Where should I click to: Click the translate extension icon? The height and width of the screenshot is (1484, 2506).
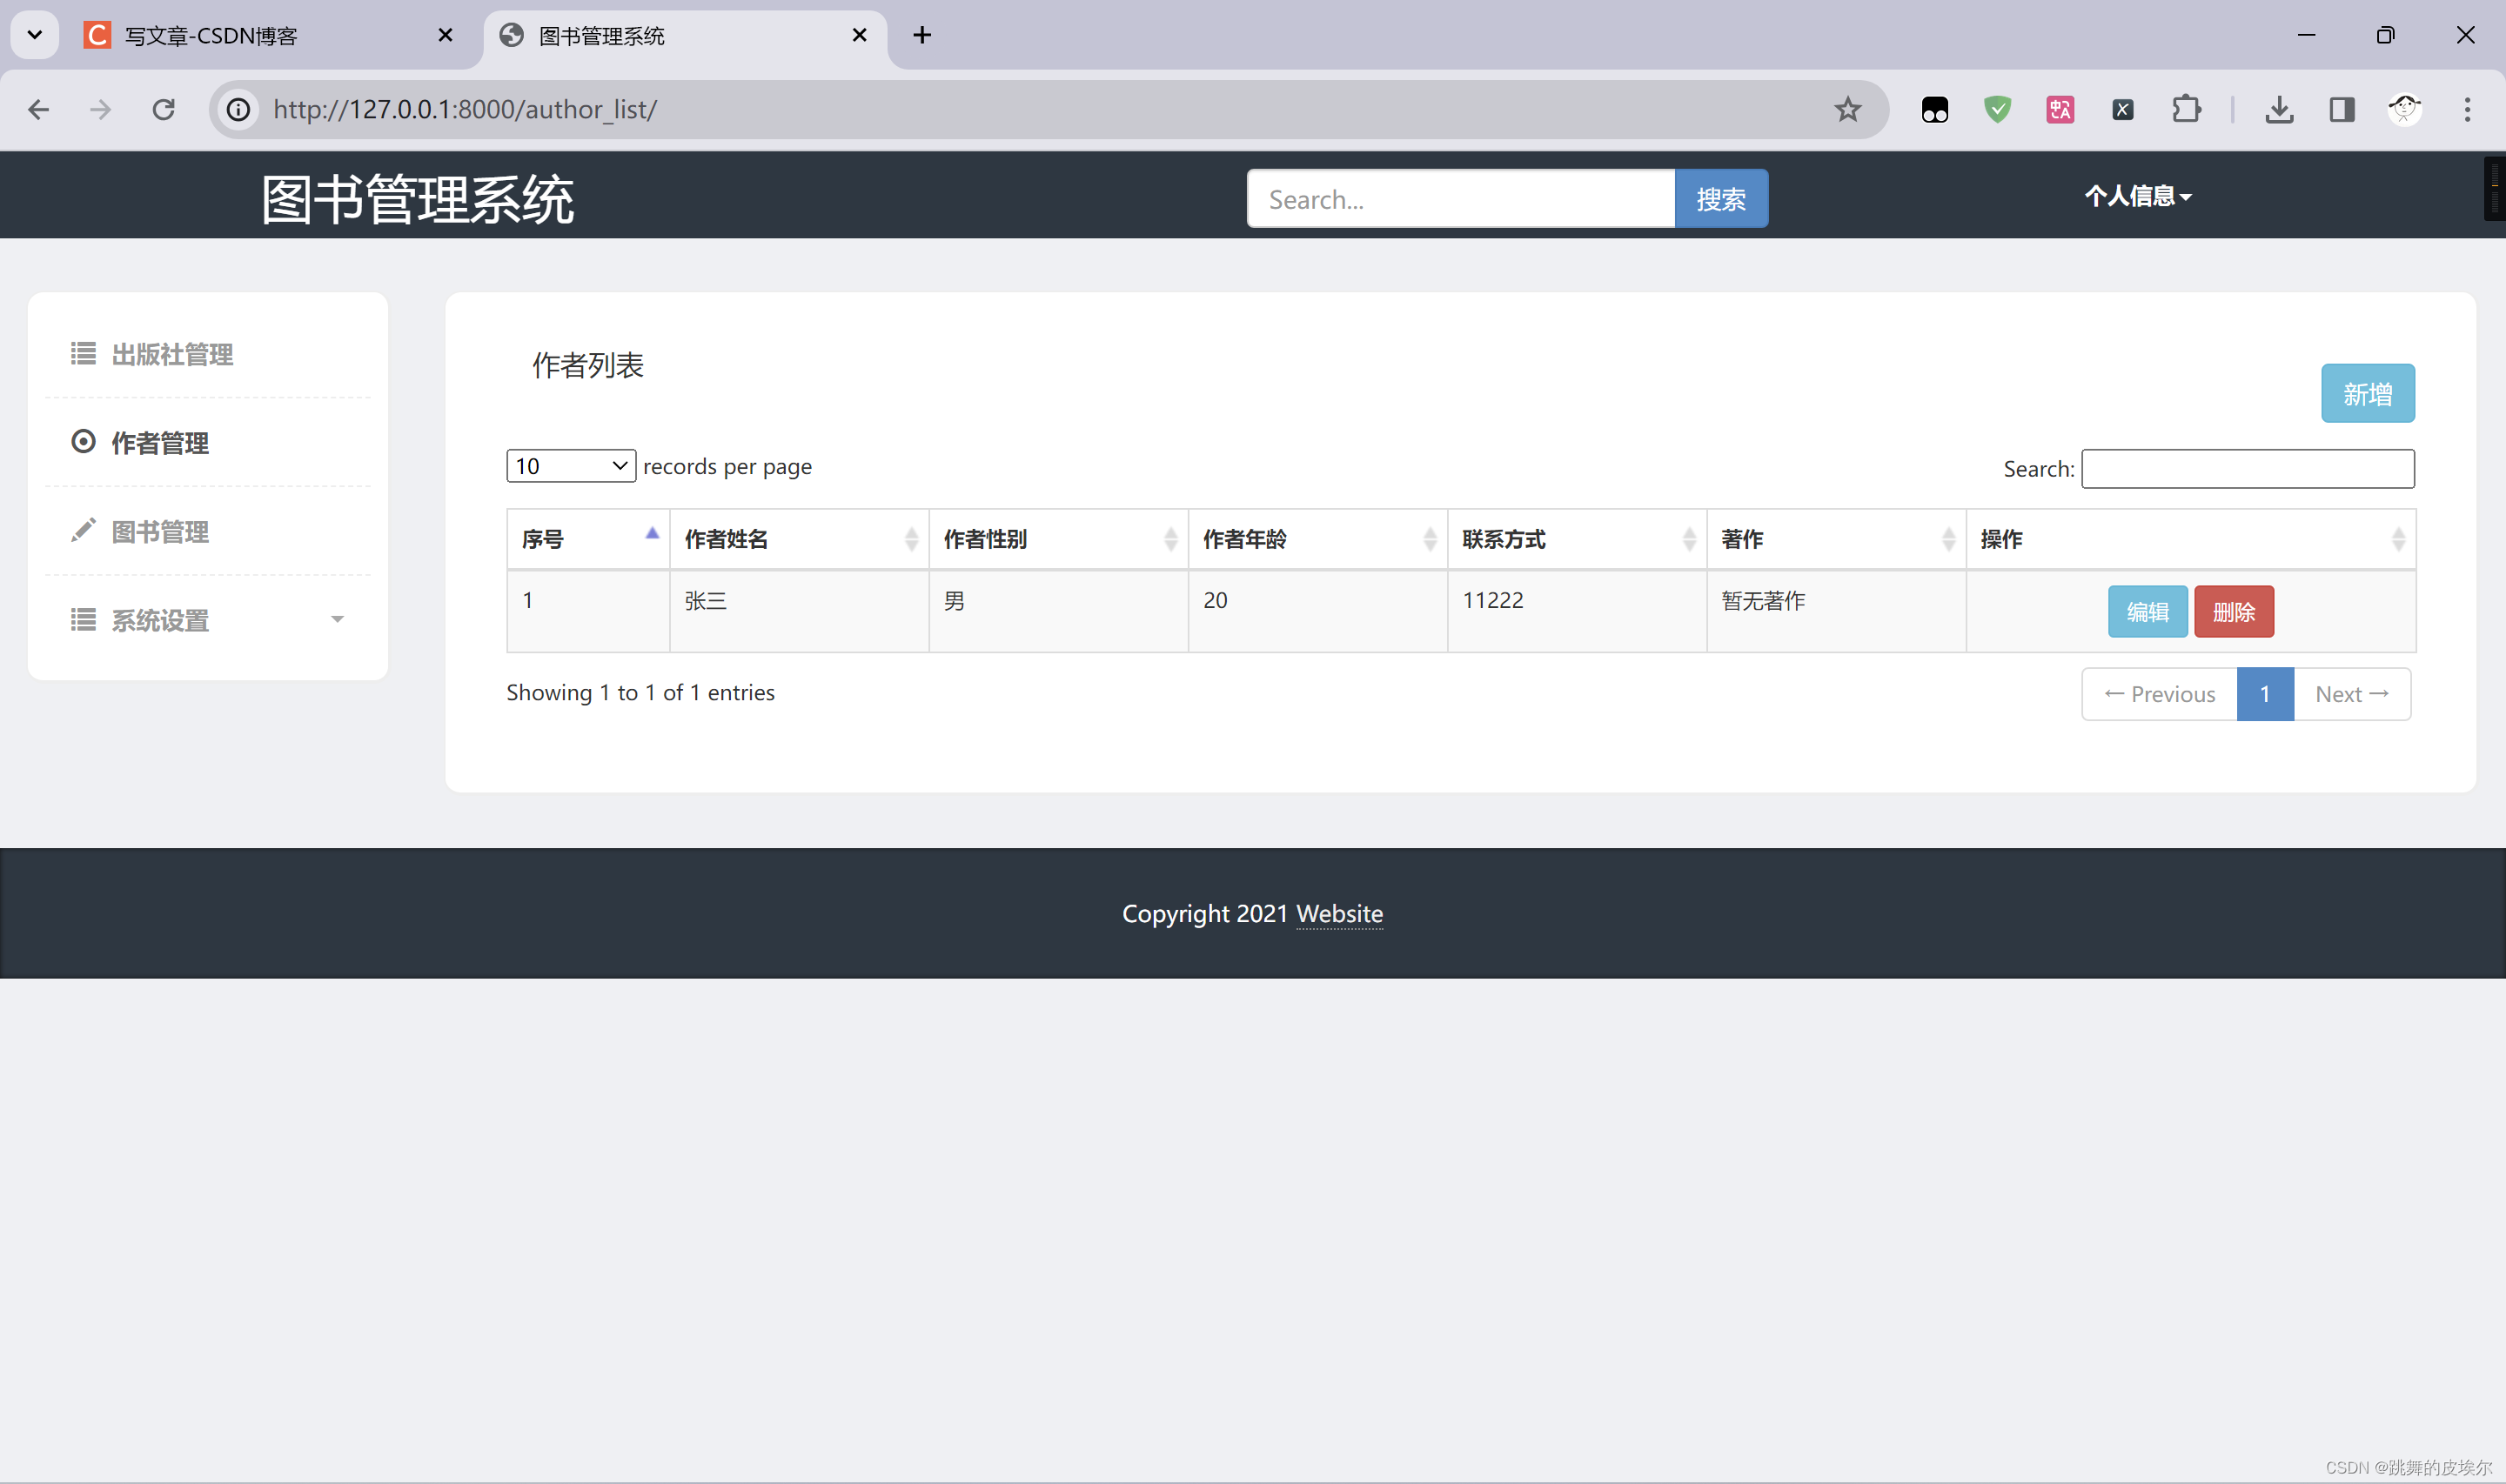tap(2060, 109)
